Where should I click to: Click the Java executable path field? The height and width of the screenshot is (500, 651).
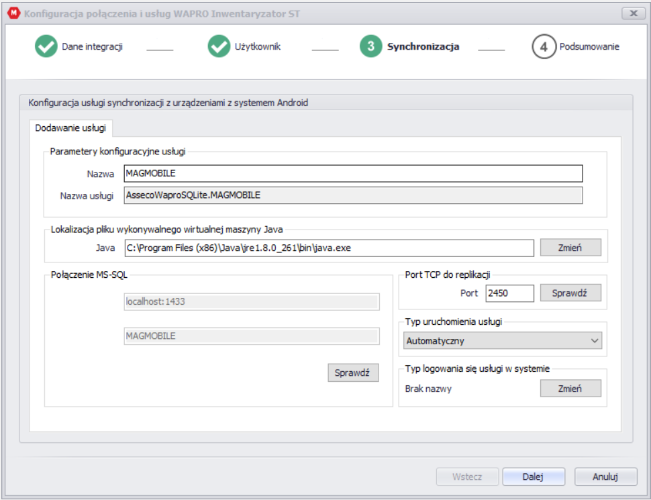(330, 248)
